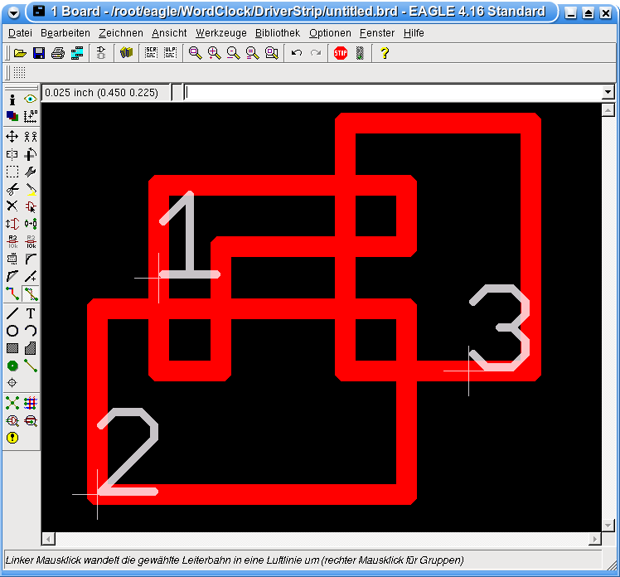Select the Copy tool
Image resolution: width=620 pixels, height=577 pixels.
click(x=31, y=137)
